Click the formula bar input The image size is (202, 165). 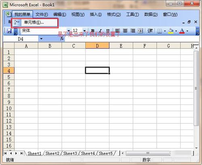[x=132, y=39]
